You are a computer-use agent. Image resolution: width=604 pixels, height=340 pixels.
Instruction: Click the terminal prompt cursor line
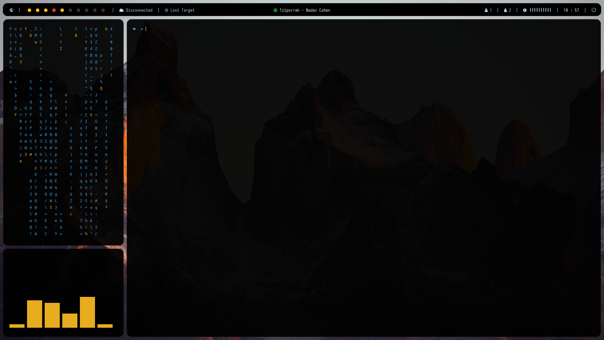coord(146,29)
